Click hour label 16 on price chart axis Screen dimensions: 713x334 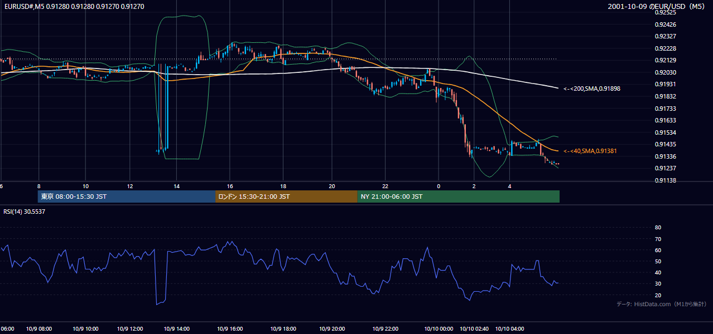tap(230, 186)
